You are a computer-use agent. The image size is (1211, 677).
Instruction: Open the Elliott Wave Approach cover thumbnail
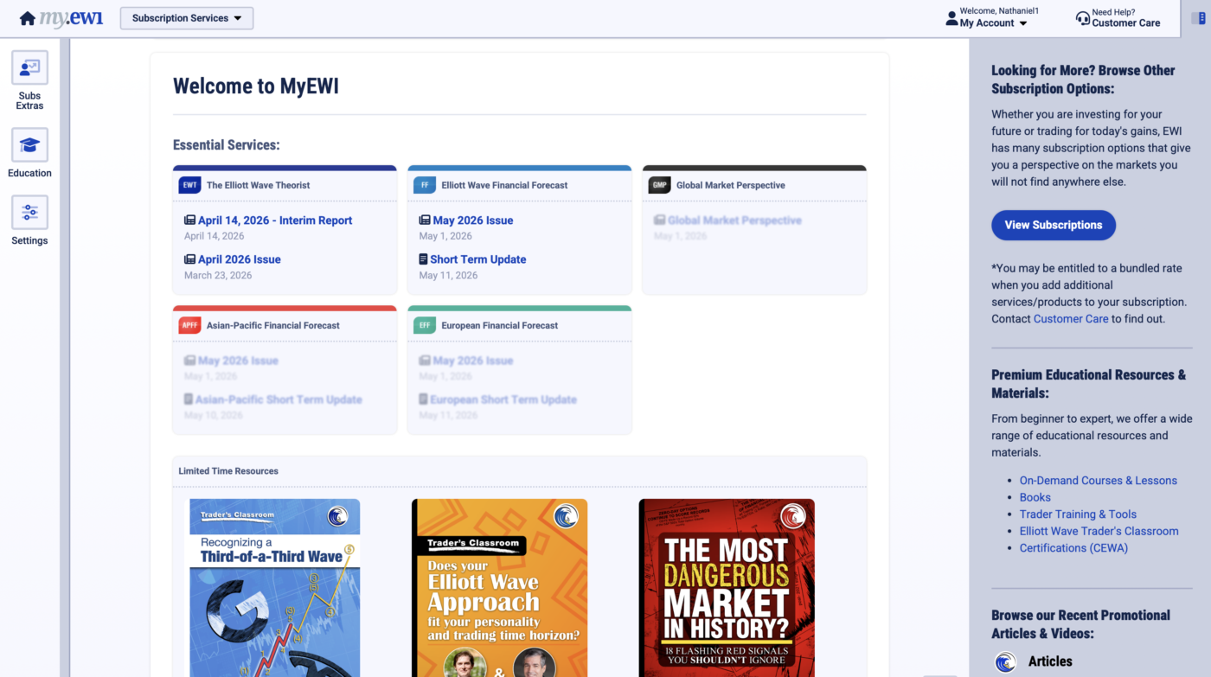pyautogui.click(x=500, y=588)
